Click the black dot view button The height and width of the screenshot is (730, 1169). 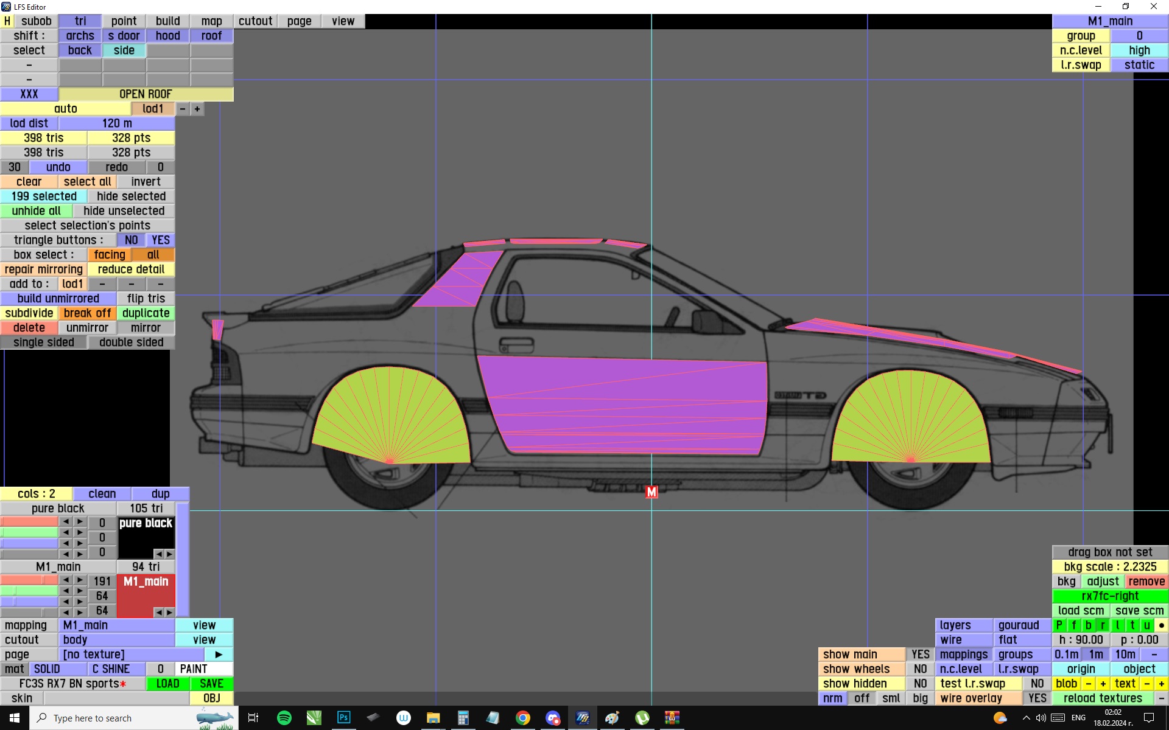coord(1161,625)
